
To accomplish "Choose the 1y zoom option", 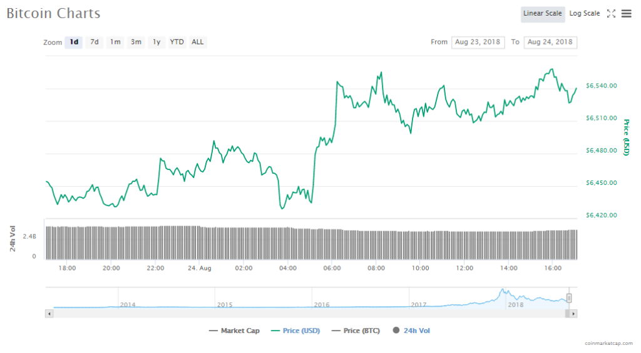I will coord(156,42).
